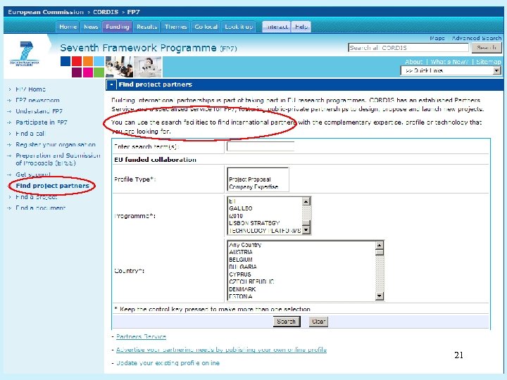Open the Themes tab
The width and height of the screenshot is (507, 380).
(175, 27)
